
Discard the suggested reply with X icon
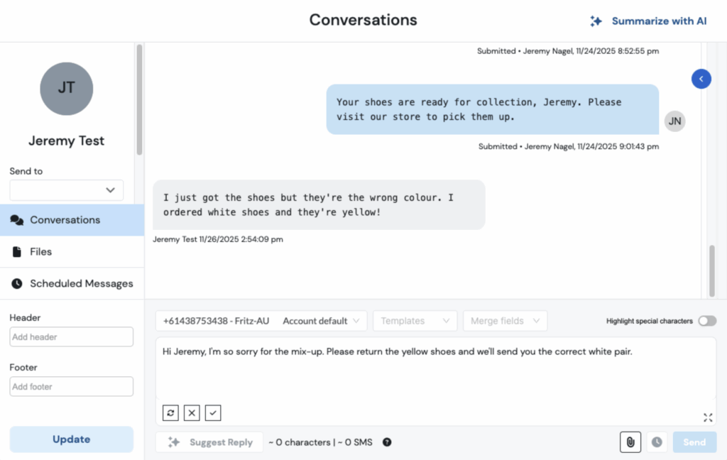tap(192, 412)
